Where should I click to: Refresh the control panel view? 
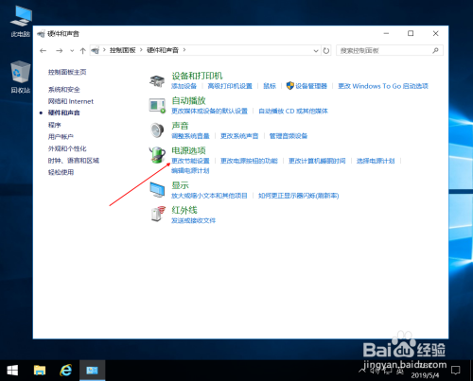[x=326, y=50]
